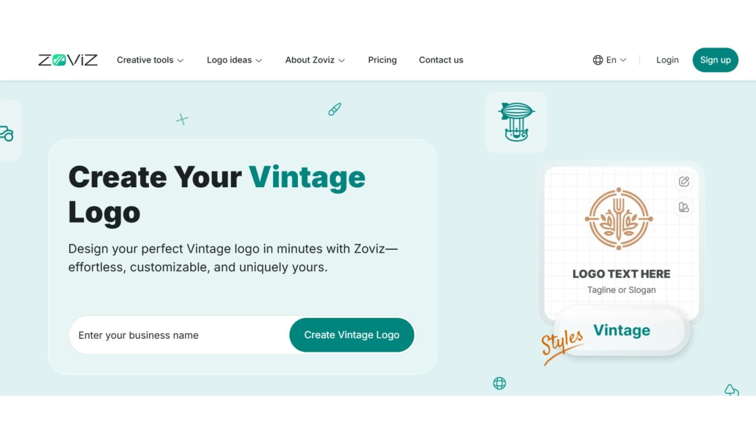756x424 pixels.
Task: Open the About Zoviz dropdown
Action: (315, 60)
